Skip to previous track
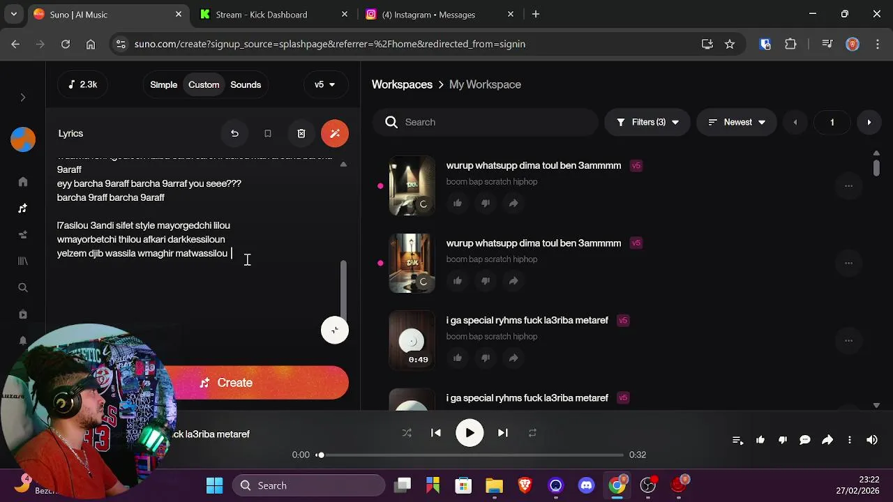Screen dimensions: 893x502 point(436,433)
